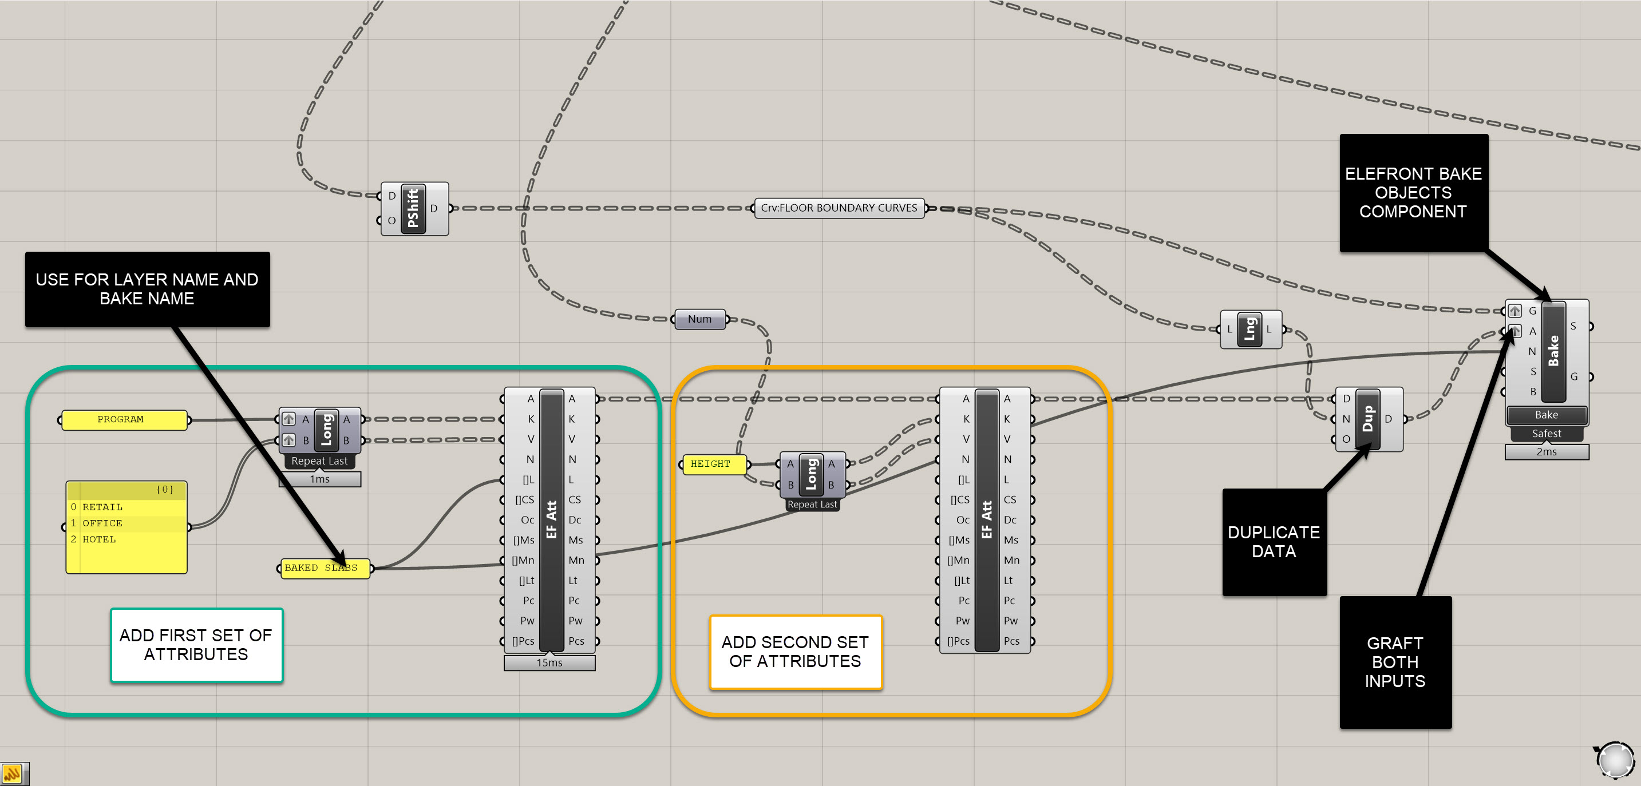Viewport: 1641px width, 786px height.
Task: Click the graft icon on Bake G input
Action: tap(1515, 311)
